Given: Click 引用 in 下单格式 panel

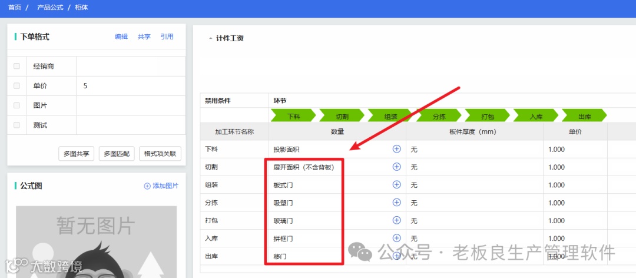Looking at the screenshot, I should pos(167,37).
